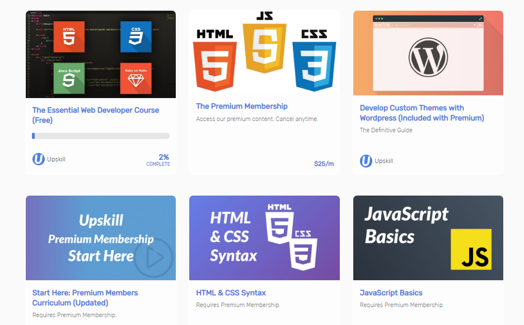524x325 pixels.
Task: Click the purple HTML & CSS Syntax thumbnail
Action: tap(264, 238)
